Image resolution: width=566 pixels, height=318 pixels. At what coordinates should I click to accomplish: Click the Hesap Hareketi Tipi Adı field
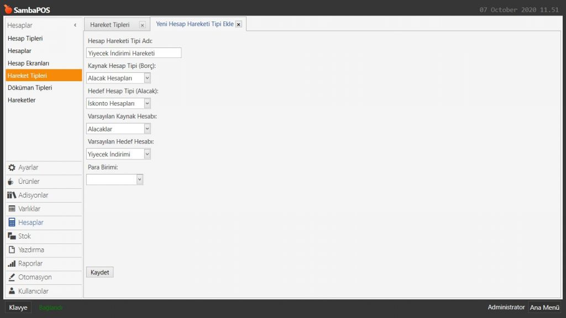[x=134, y=53]
